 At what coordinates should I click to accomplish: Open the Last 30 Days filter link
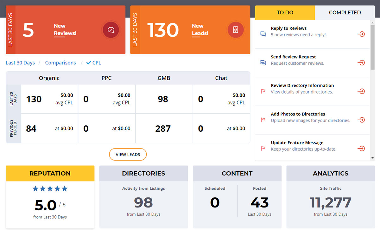(20, 63)
